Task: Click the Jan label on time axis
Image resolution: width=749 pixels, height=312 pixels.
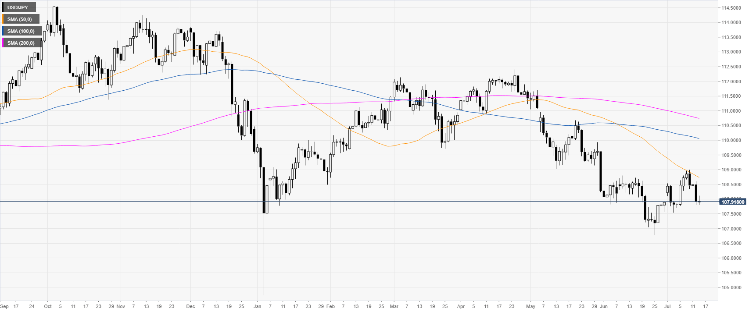Action: tap(258, 306)
